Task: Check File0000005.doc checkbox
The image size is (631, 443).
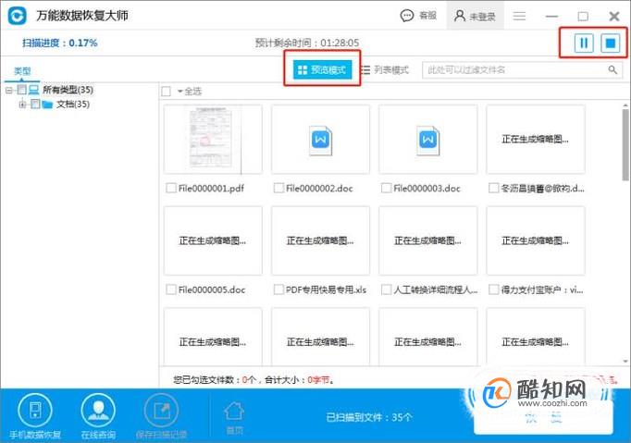Action: click(x=171, y=289)
